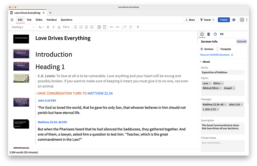Viewport: 257px width, 166px height.
Task: Click the Private Notes comments field
Action: (223, 145)
